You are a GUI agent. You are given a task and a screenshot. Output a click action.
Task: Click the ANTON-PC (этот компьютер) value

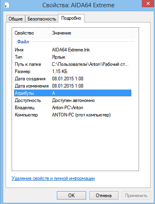[81, 115]
